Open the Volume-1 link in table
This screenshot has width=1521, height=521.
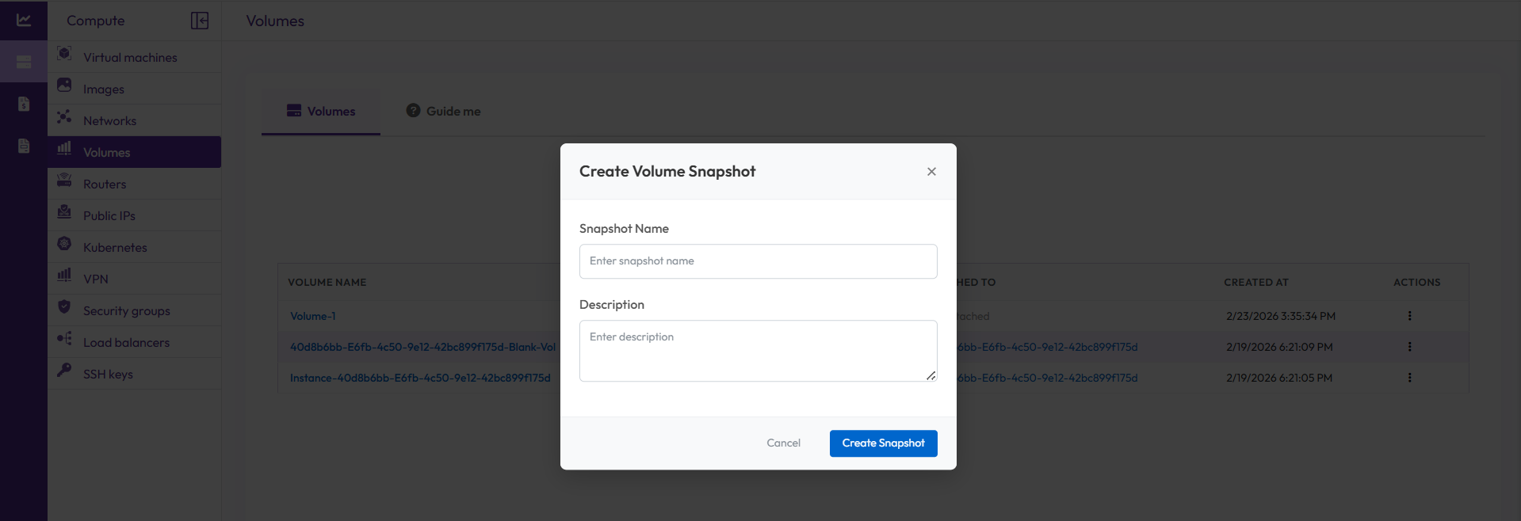(313, 316)
